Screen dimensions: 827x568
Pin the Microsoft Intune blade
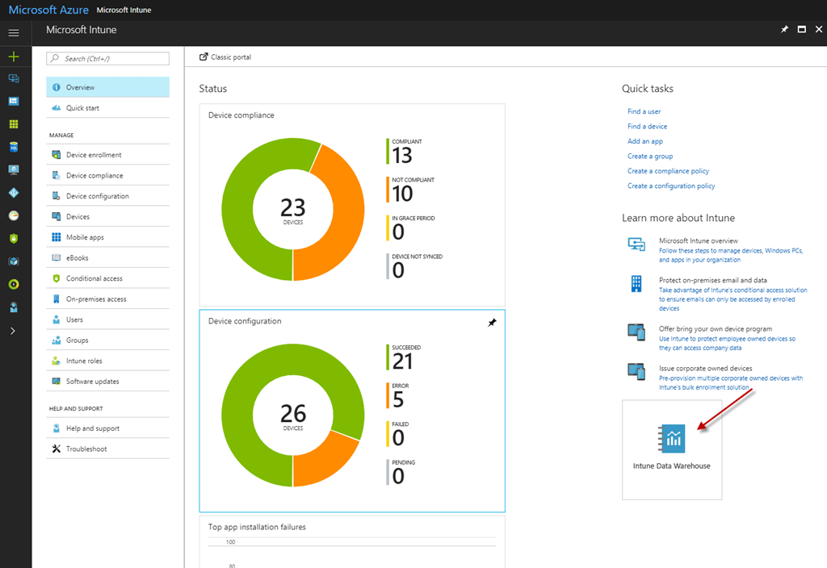point(784,30)
